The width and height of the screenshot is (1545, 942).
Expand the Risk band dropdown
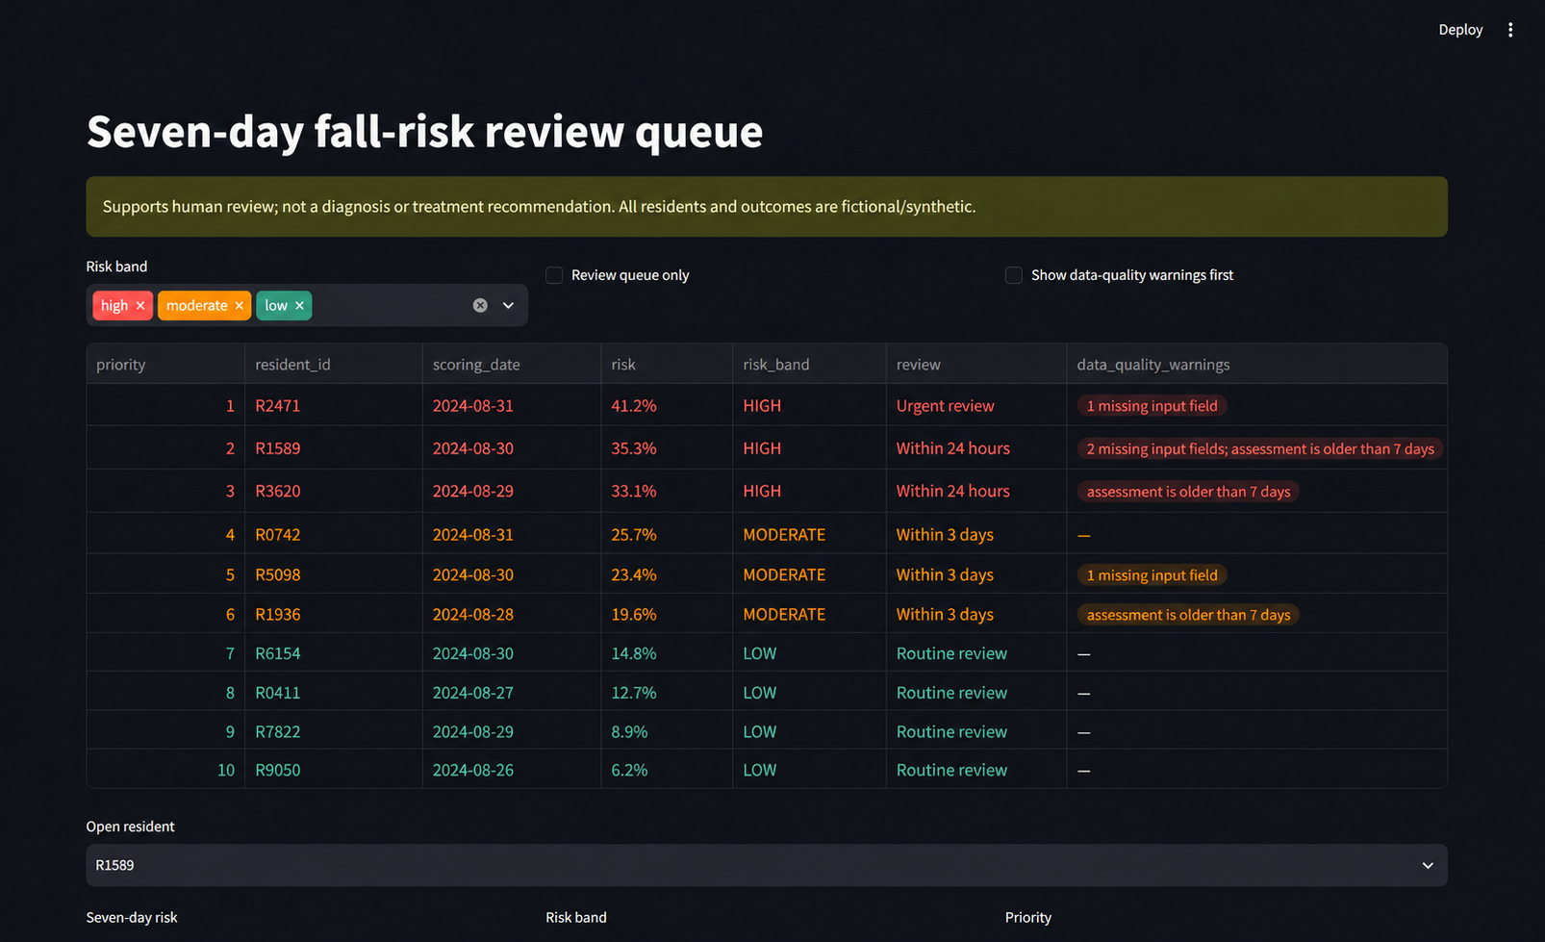508,306
